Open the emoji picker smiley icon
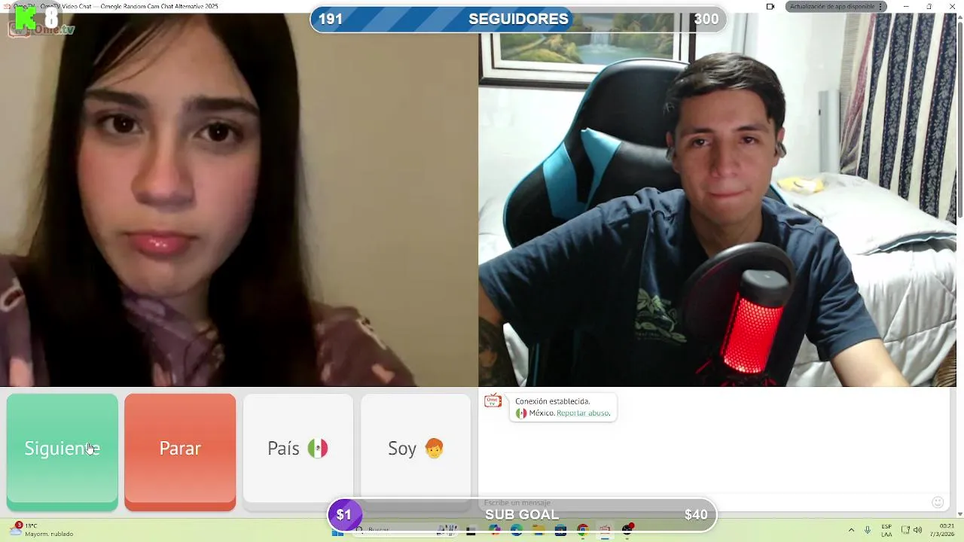Viewport: 964px width, 542px height. coord(938,502)
